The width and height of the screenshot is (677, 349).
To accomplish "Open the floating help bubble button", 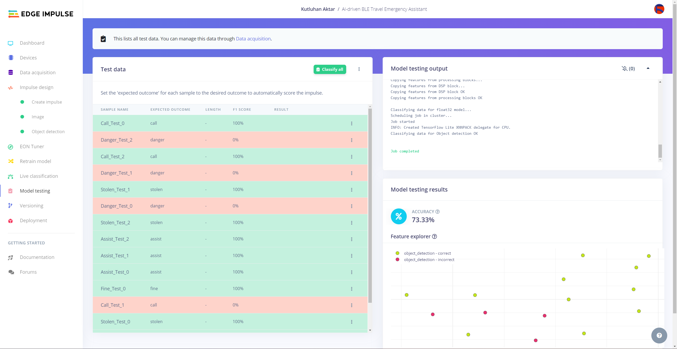I will (x=659, y=335).
